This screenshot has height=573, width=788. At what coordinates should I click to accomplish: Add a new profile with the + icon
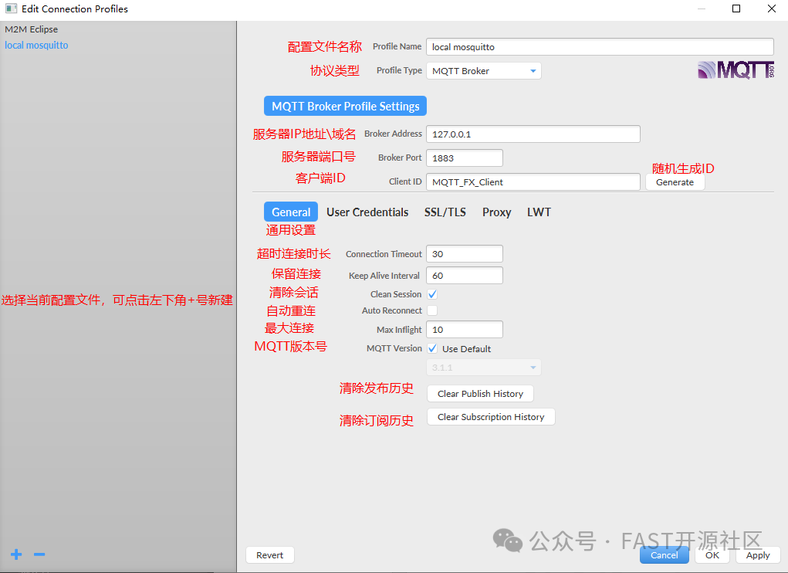(x=15, y=554)
